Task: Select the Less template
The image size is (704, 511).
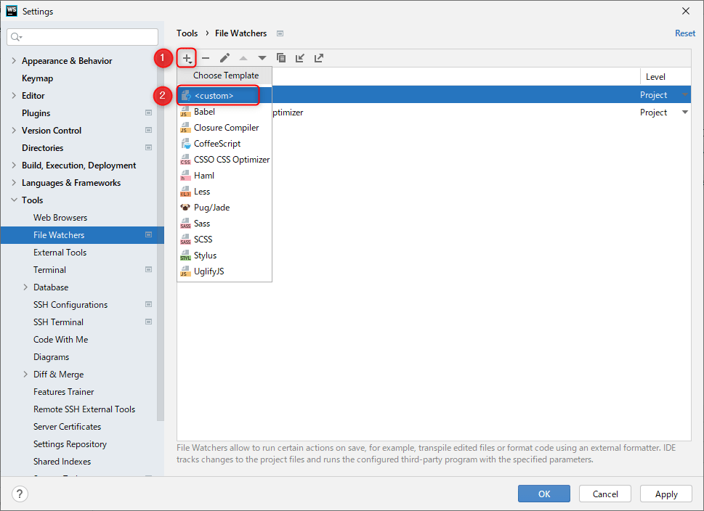Action: coord(224,192)
